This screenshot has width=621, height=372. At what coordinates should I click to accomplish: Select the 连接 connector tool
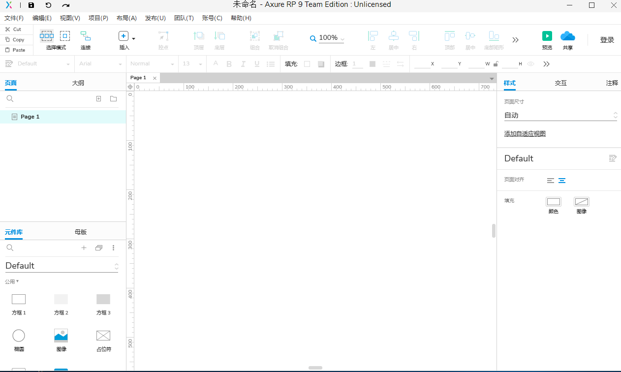(x=86, y=36)
